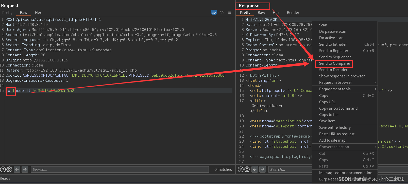This screenshot has height=184, width=408.
Task: Click HTTP/1.1 200 OK status line
Action: [x=261, y=20]
